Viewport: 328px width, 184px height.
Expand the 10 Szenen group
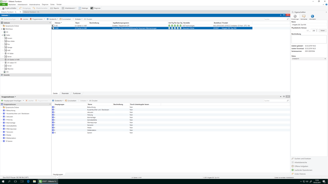2,141
